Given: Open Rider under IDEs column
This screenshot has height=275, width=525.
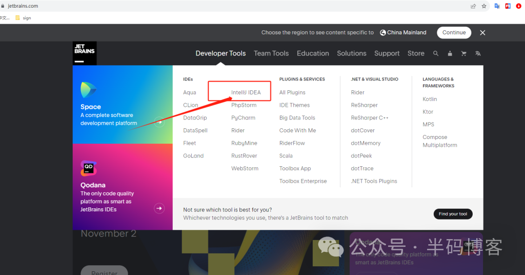Looking at the screenshot, I should tap(238, 131).
